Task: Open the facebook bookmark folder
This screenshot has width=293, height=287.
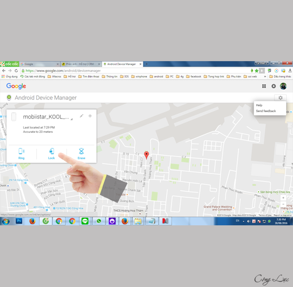Action: (x=193, y=77)
